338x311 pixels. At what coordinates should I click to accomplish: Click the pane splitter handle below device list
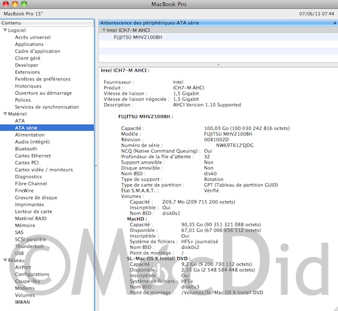pos(218,65)
